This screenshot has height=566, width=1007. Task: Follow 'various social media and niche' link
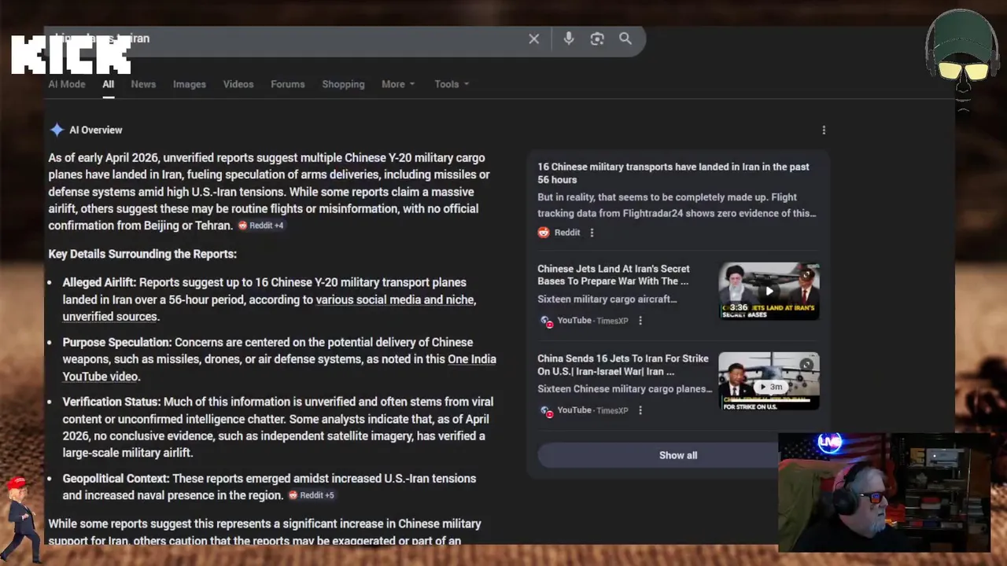pyautogui.click(x=396, y=300)
